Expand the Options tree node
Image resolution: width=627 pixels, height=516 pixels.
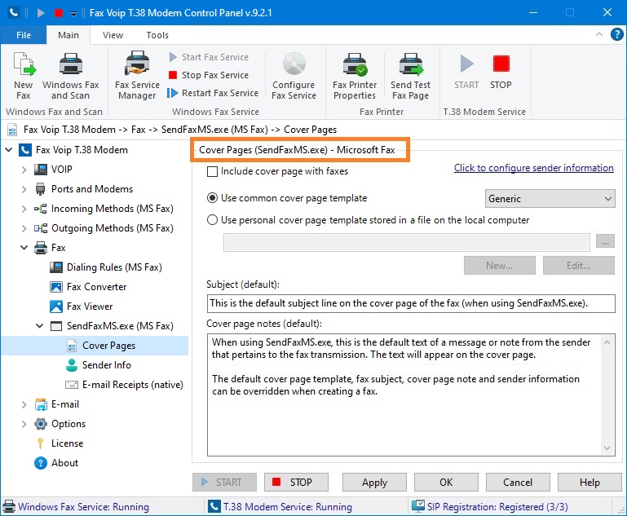[24, 424]
